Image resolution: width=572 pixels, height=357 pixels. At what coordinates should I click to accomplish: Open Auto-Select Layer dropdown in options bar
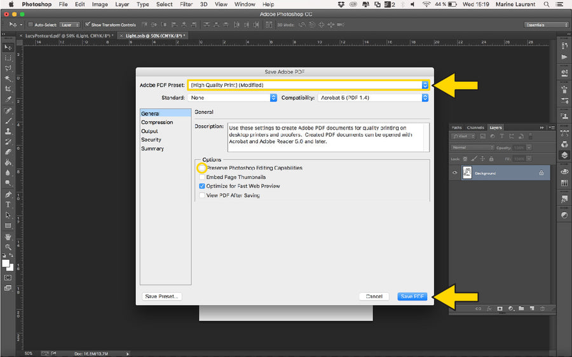[x=70, y=25]
